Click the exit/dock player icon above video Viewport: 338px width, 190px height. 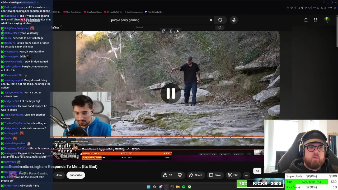(x=171, y=31)
